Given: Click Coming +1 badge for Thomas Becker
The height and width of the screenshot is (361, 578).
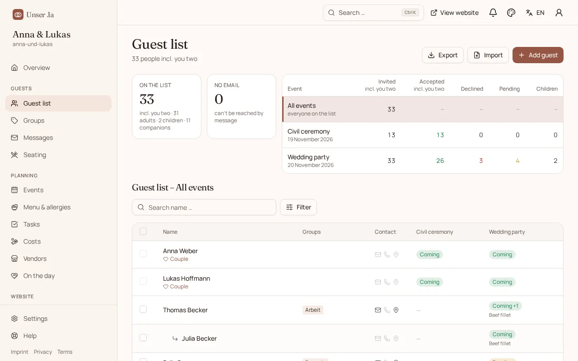Looking at the screenshot, I should pyautogui.click(x=505, y=306).
